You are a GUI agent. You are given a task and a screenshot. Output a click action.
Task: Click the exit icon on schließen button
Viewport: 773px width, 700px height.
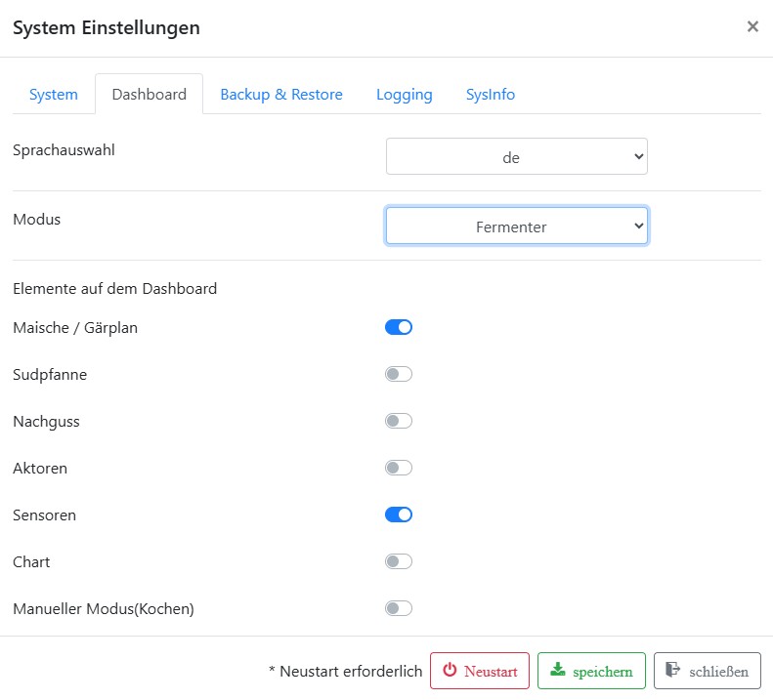pos(673,671)
